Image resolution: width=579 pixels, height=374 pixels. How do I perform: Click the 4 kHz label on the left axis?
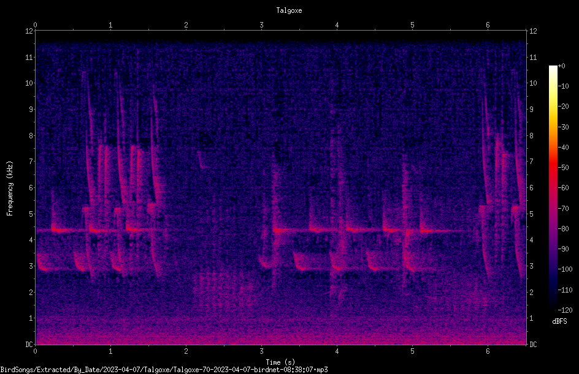coord(31,240)
